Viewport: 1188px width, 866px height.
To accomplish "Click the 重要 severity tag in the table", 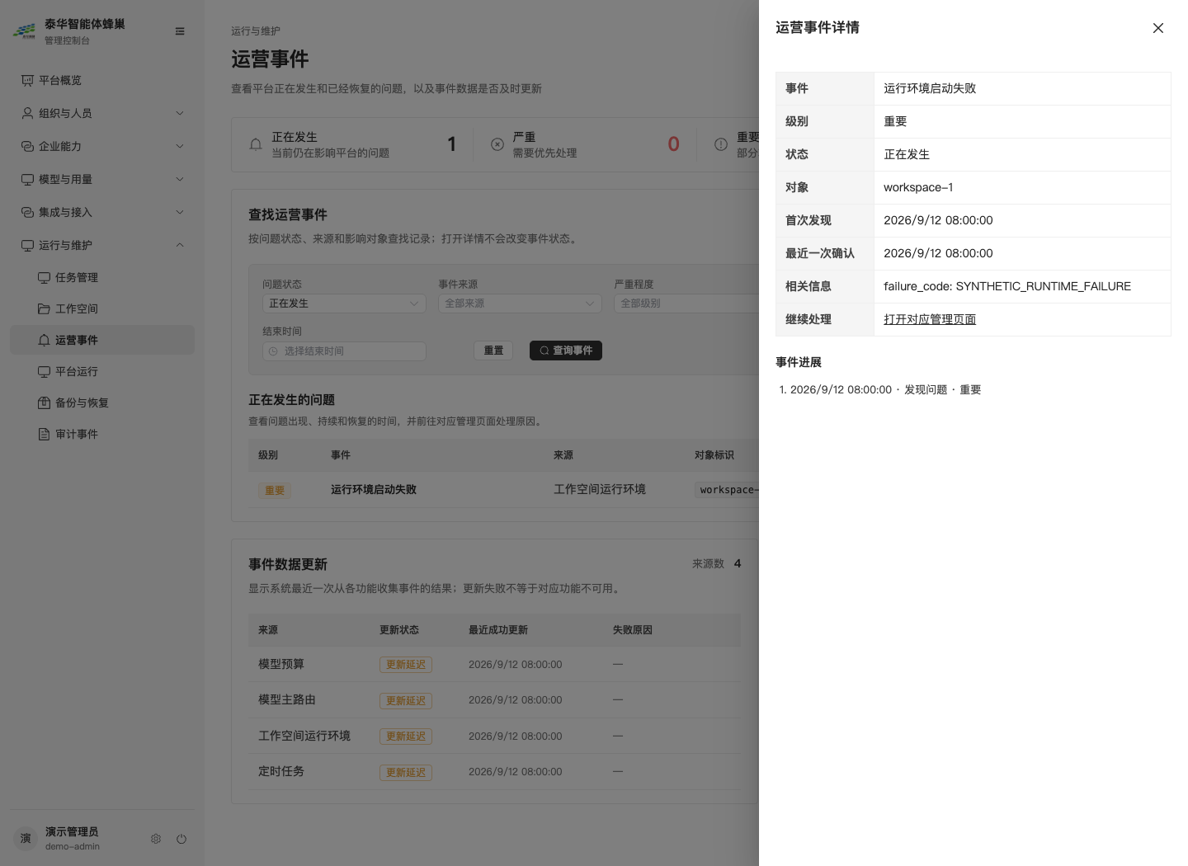I will tap(275, 491).
